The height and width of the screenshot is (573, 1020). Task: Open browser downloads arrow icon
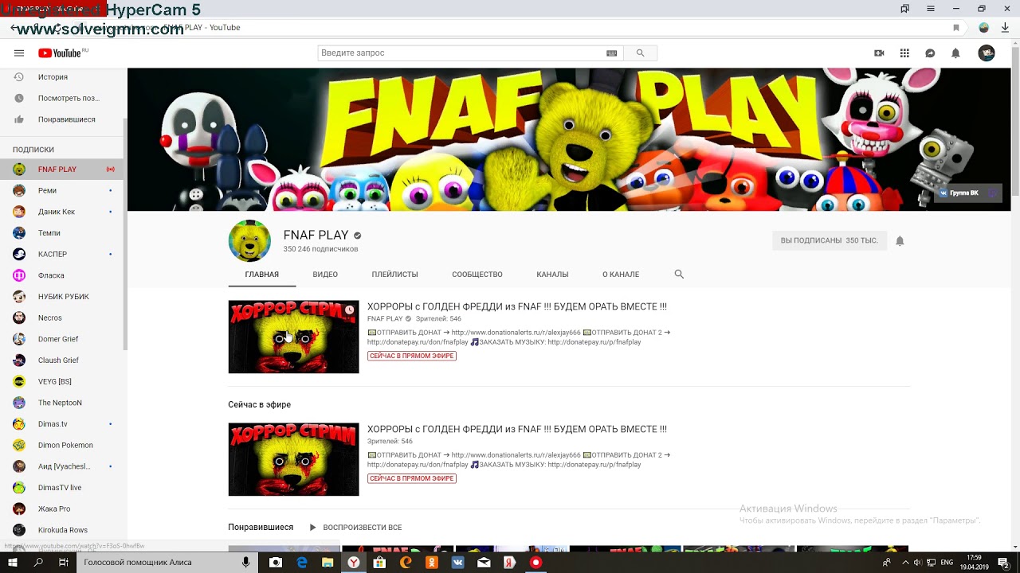coord(1005,28)
